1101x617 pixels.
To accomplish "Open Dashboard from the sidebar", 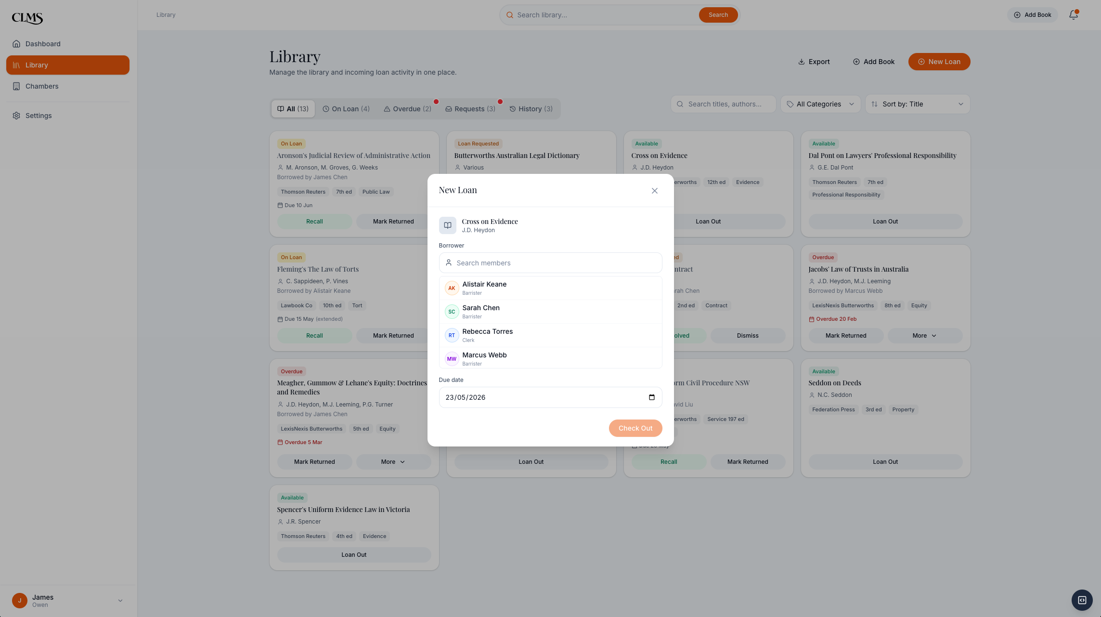I will (x=68, y=44).
